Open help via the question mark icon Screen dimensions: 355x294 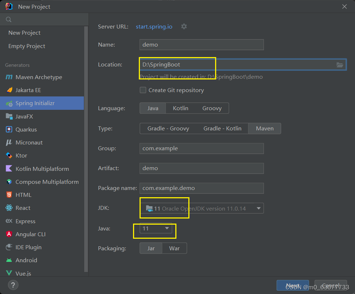pyautogui.click(x=13, y=285)
